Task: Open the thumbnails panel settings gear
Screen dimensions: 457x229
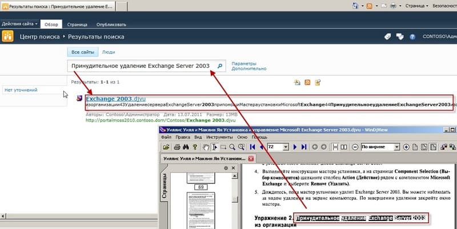Action: (x=226, y=168)
